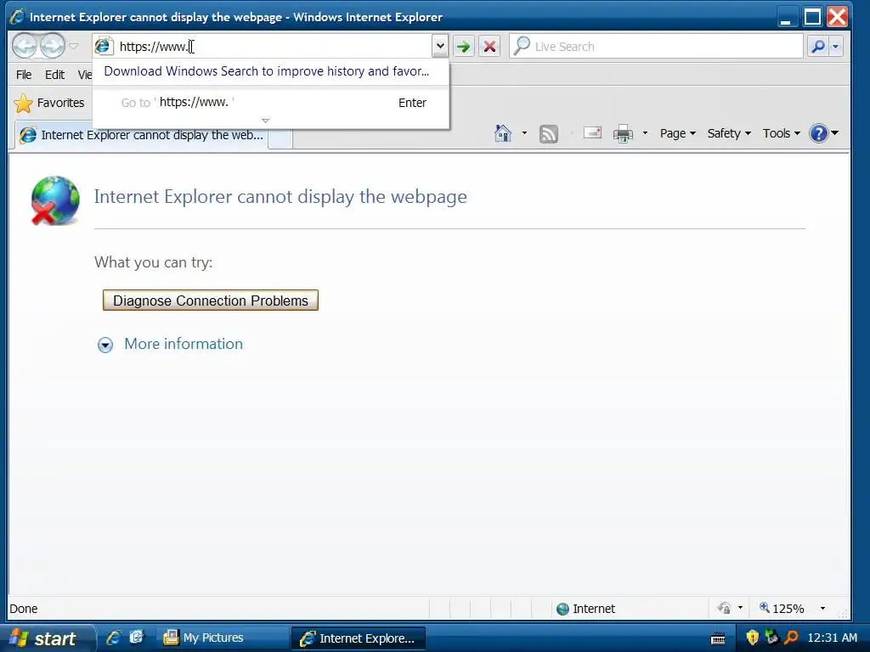Click the Done status bar text
The width and height of the screenshot is (870, 652).
pos(23,609)
